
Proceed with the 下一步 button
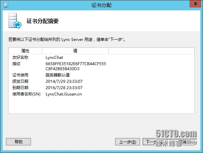[x=155, y=142]
